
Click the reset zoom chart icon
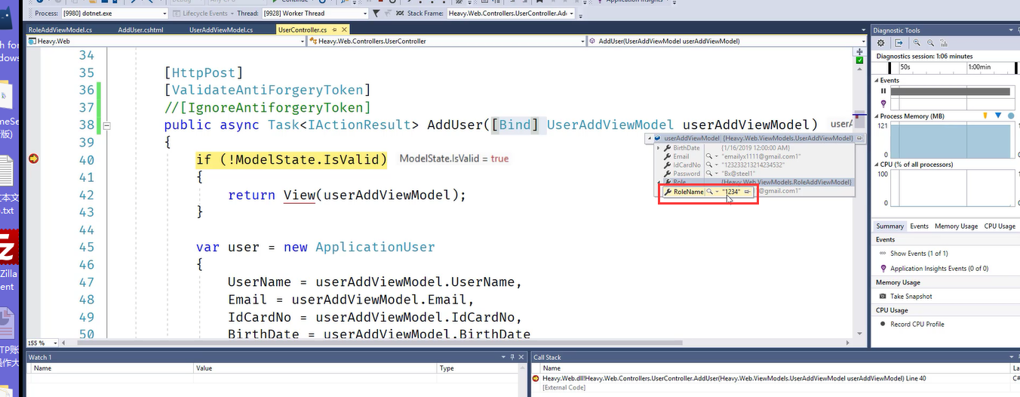944,43
